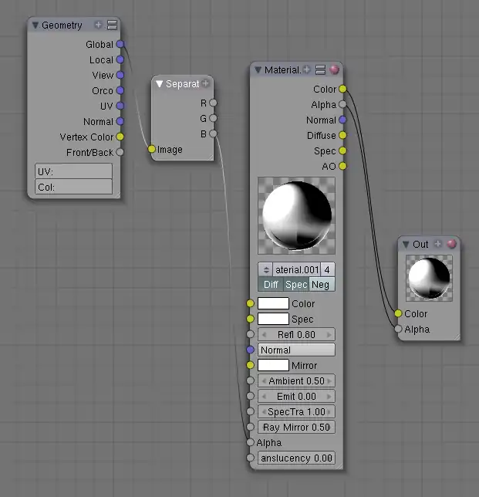Toggle the Spec button in Material node
The height and width of the screenshot is (497, 479).
pos(297,285)
